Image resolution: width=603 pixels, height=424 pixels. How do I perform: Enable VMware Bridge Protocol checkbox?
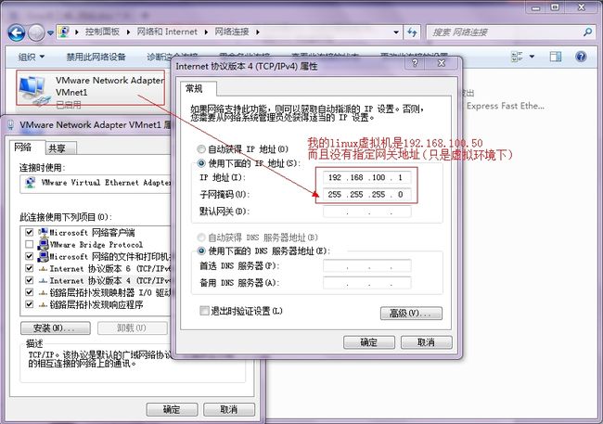click(x=29, y=244)
